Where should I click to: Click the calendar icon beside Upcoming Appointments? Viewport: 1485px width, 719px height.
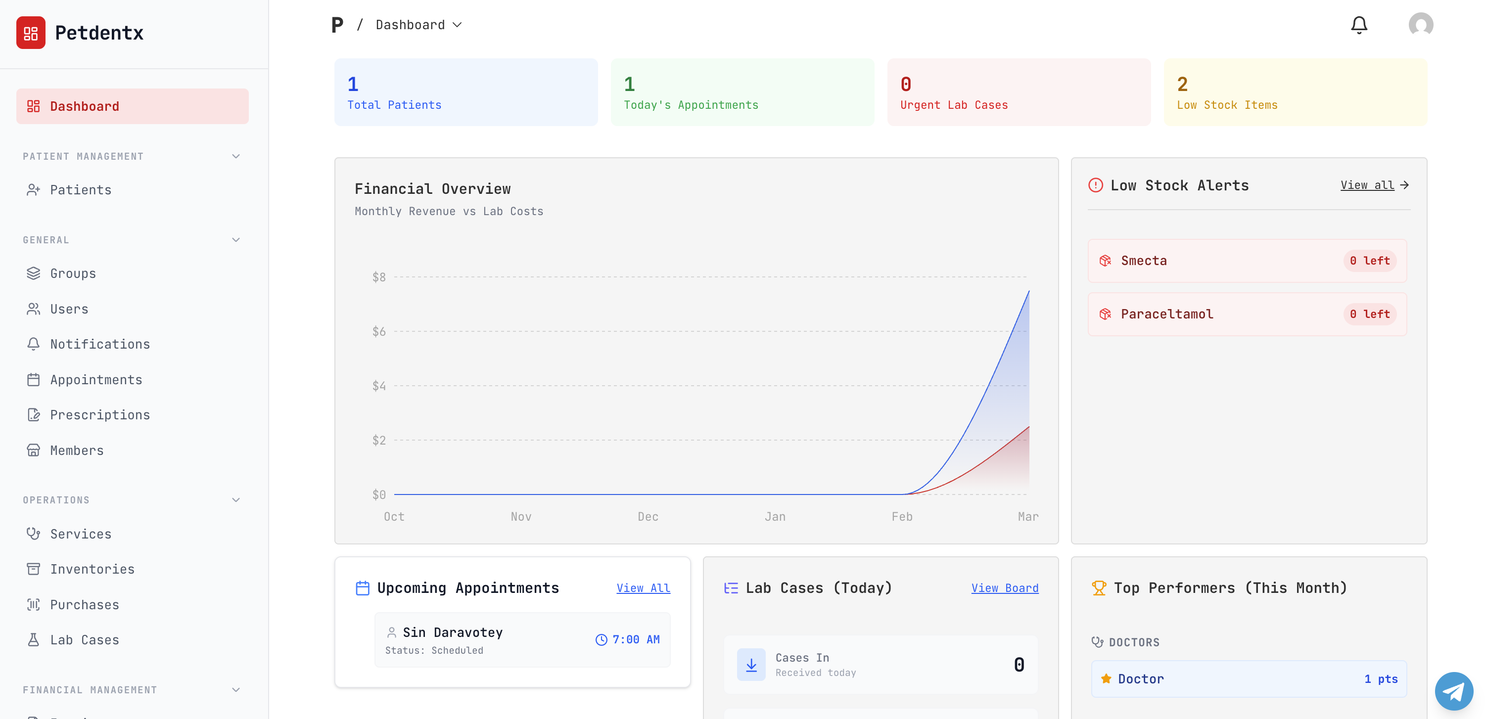[x=362, y=587]
